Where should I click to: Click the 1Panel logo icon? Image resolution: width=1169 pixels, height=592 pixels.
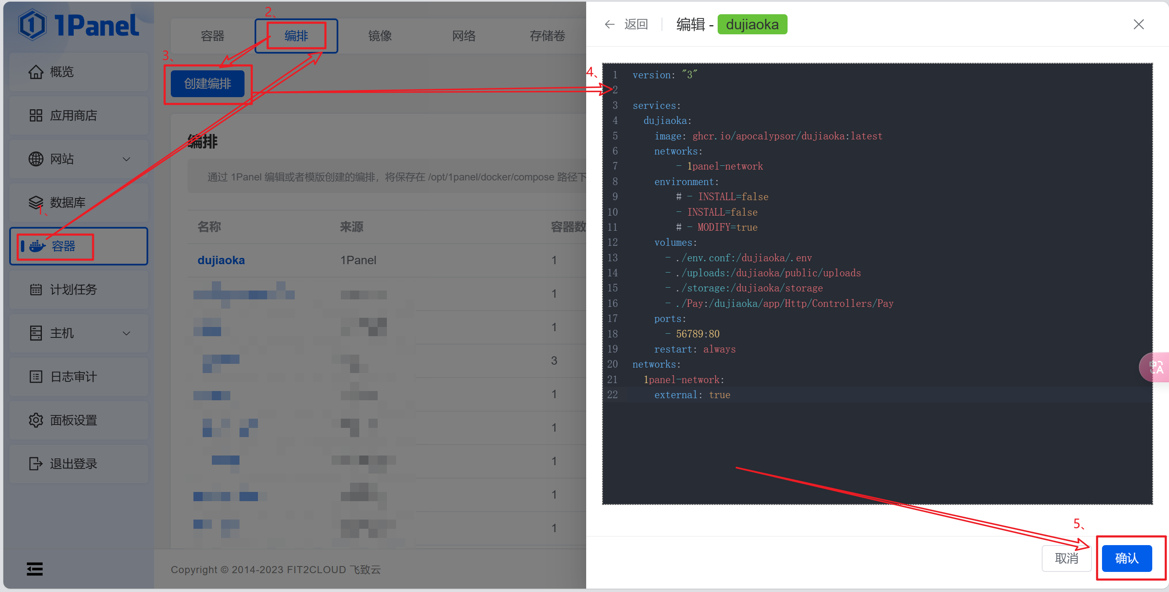[32, 25]
